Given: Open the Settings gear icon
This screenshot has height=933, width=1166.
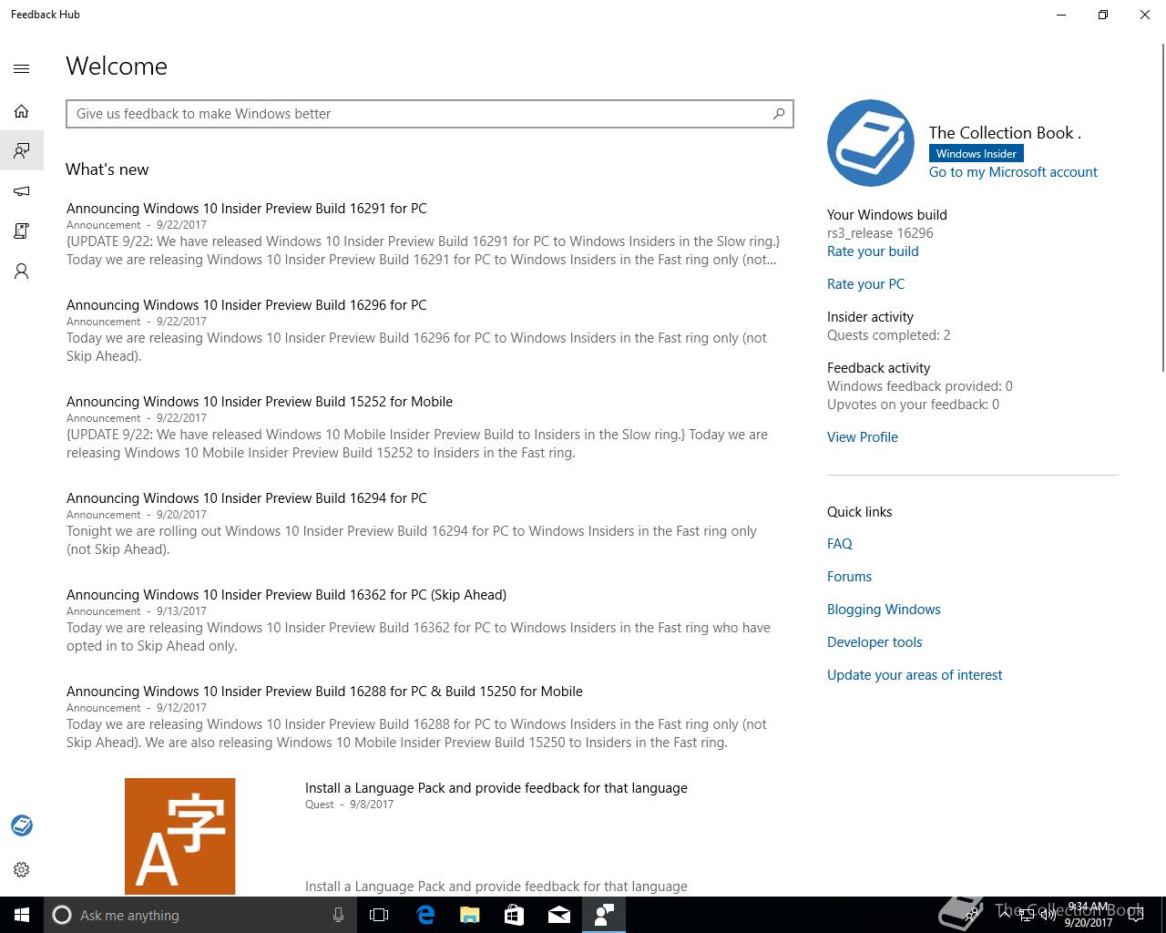Looking at the screenshot, I should click(x=22, y=869).
